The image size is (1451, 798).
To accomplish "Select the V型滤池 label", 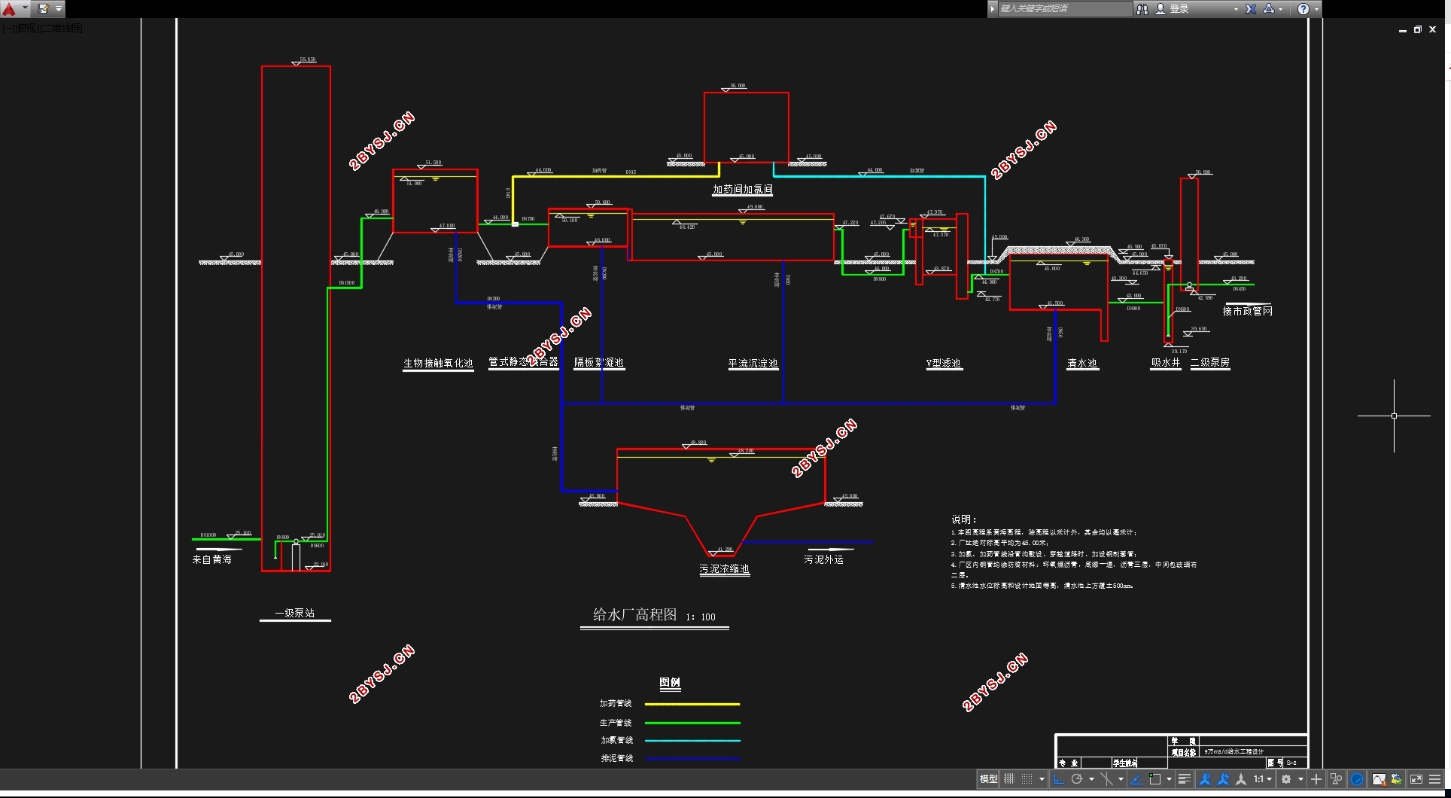I will click(944, 363).
